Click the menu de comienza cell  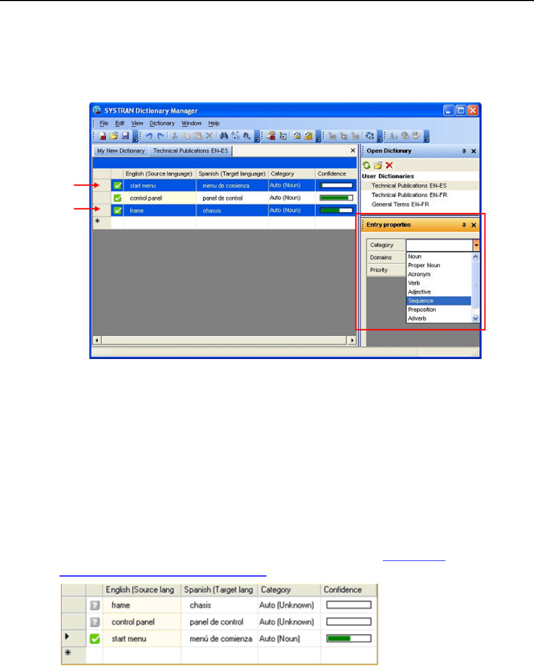(232, 185)
